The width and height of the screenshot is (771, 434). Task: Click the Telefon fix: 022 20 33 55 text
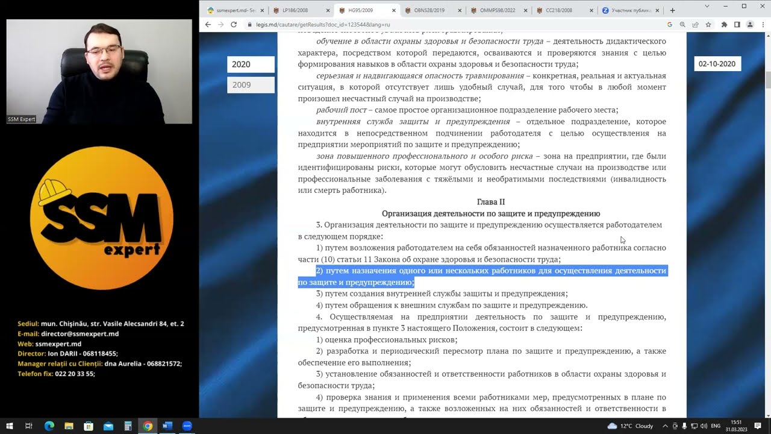56,374
